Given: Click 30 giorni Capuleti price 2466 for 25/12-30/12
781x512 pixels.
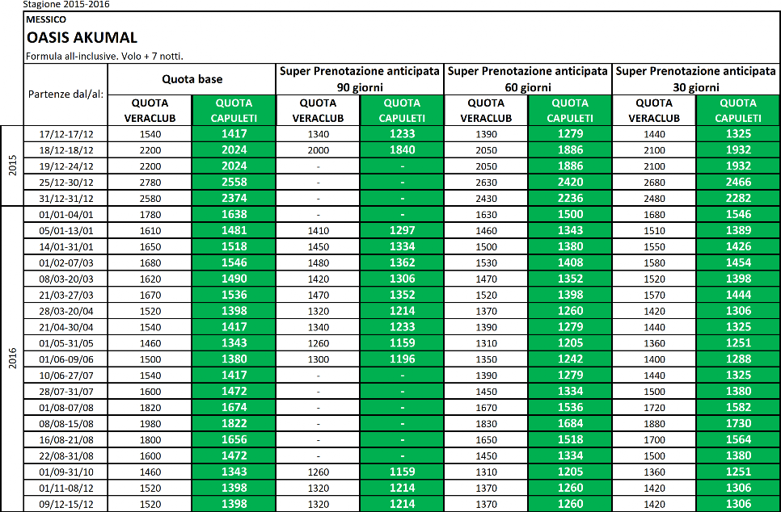Looking at the screenshot, I should 737,183.
